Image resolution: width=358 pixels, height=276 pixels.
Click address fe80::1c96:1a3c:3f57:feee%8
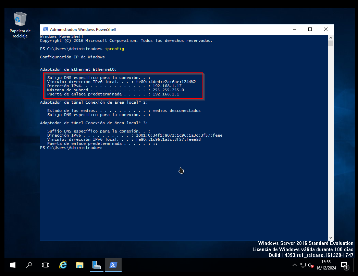pyautogui.click(x=168, y=139)
